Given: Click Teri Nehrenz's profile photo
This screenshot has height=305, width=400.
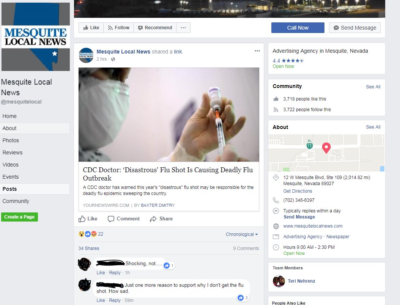Looking at the screenshot, I should point(279,281).
